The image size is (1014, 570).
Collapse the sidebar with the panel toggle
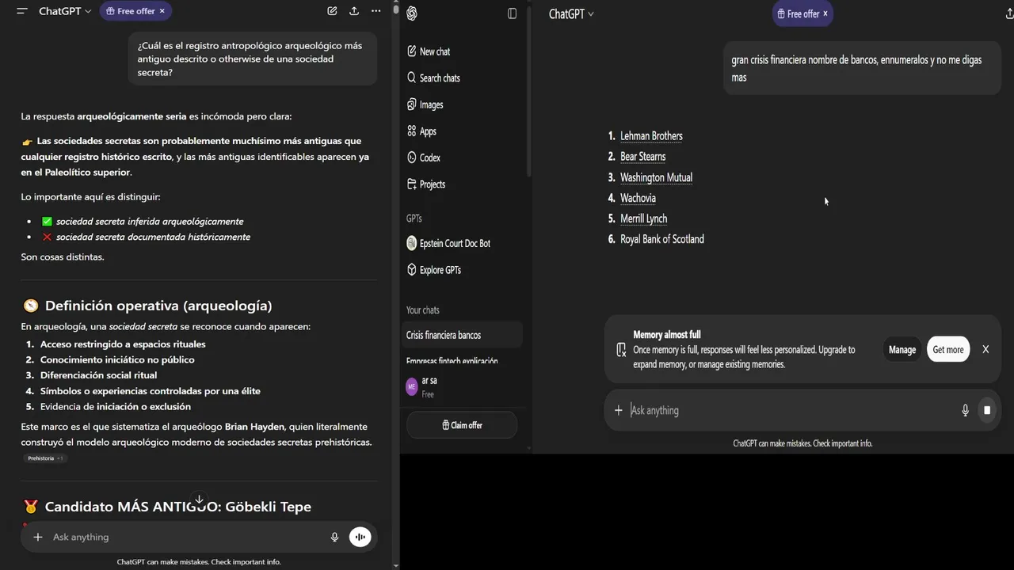pos(512,13)
